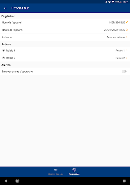Tap Android home navigation button
130x185 pixels.
click(x=17, y=181)
